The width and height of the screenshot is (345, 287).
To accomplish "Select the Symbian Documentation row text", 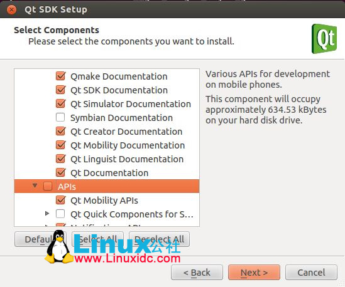I will 121,118.
